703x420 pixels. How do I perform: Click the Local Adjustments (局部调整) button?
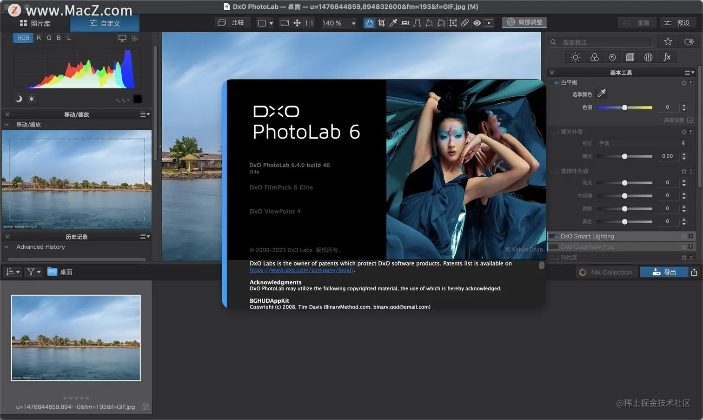(524, 22)
